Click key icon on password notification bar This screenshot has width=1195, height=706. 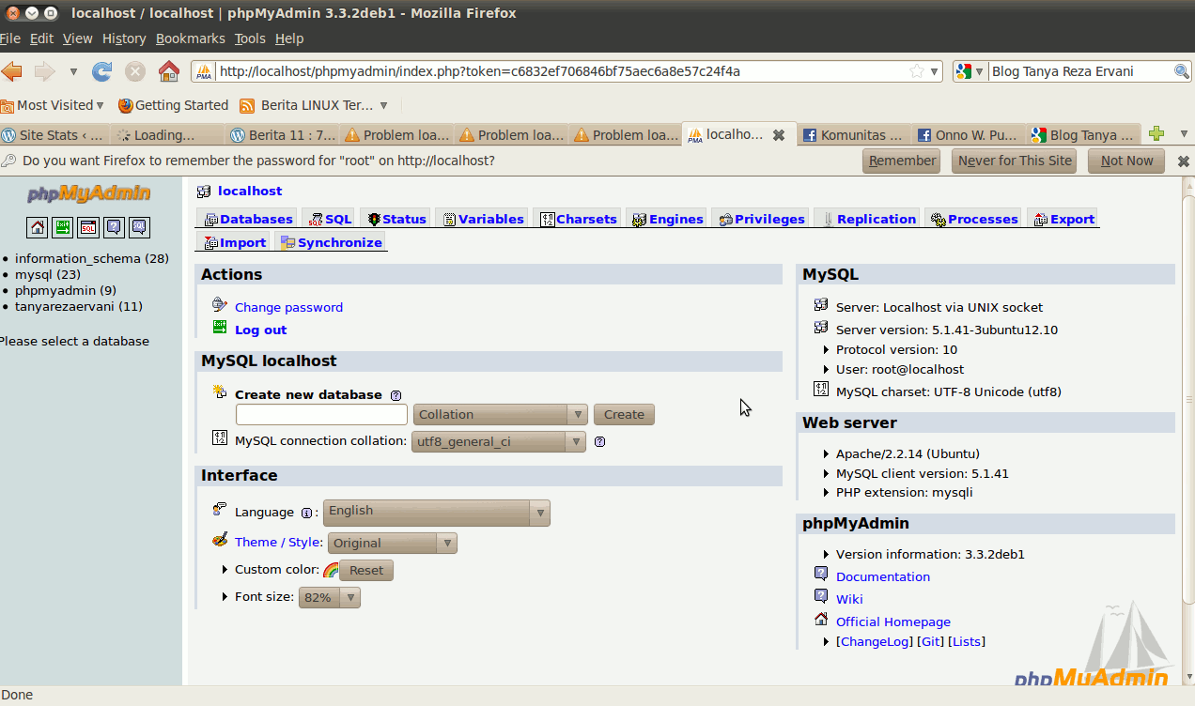[8, 161]
